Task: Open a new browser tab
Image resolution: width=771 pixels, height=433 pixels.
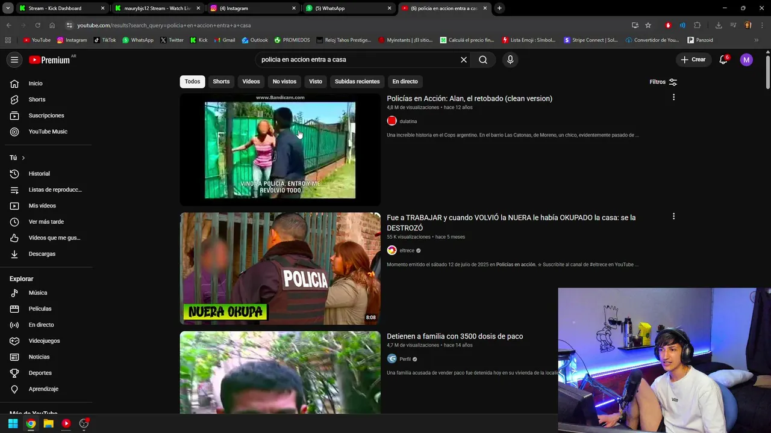Action: (499, 8)
